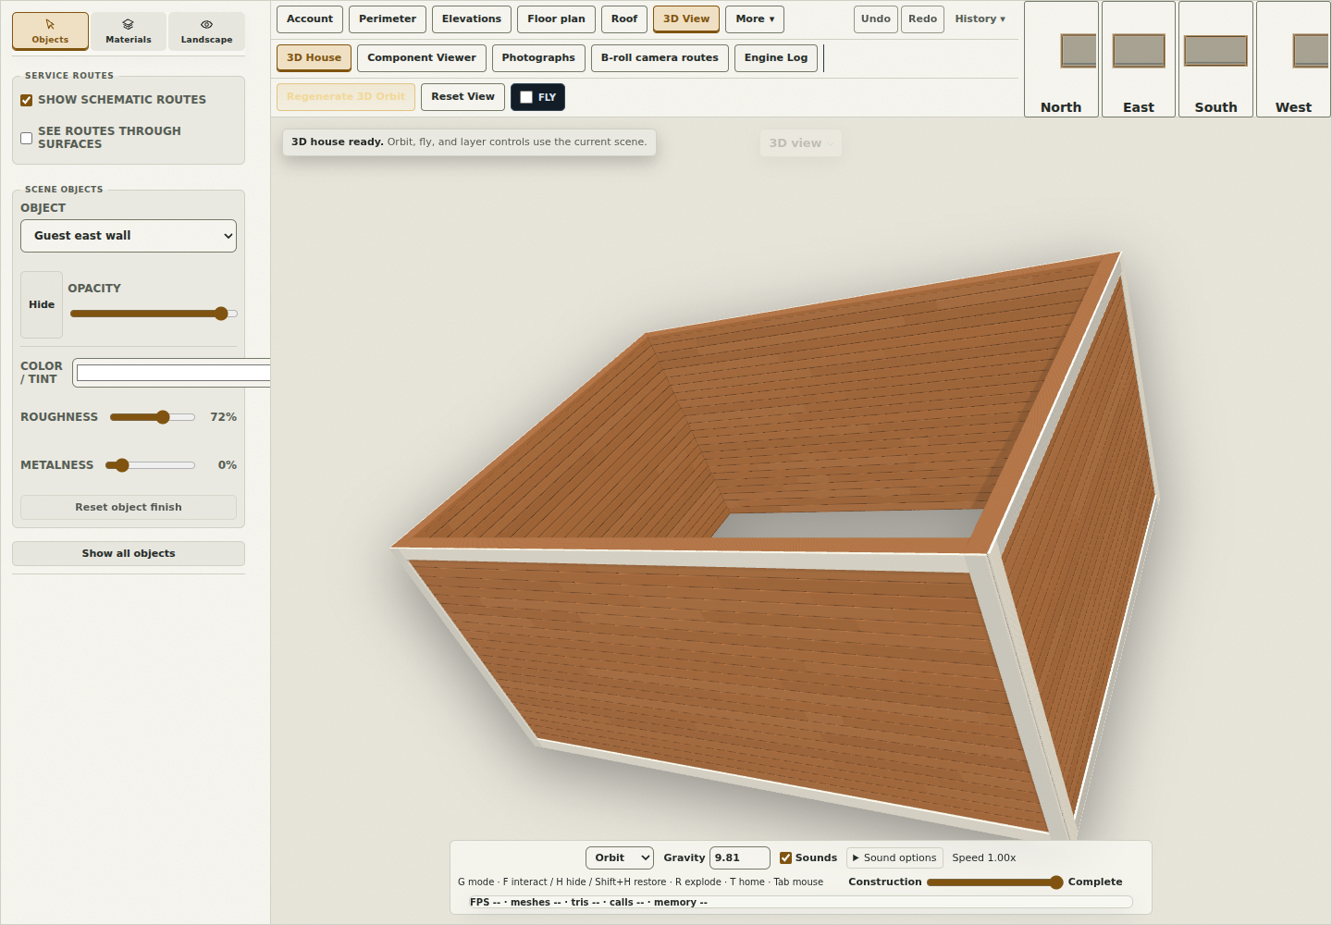Click the Redo button
This screenshot has height=925, width=1332.
(x=923, y=19)
